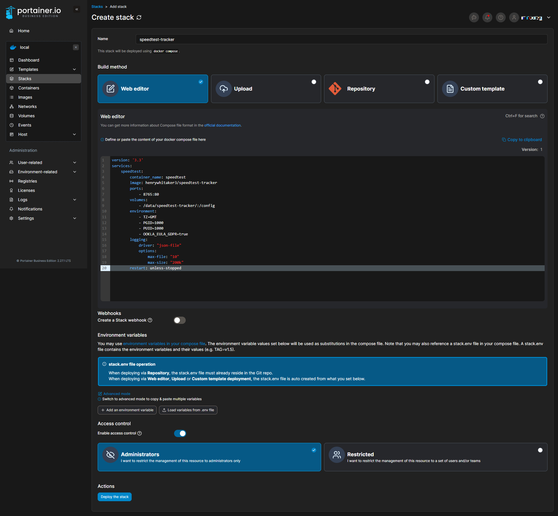Viewport: 558px width, 516px height.
Task: Close the local environment with the X
Action: (x=76, y=47)
